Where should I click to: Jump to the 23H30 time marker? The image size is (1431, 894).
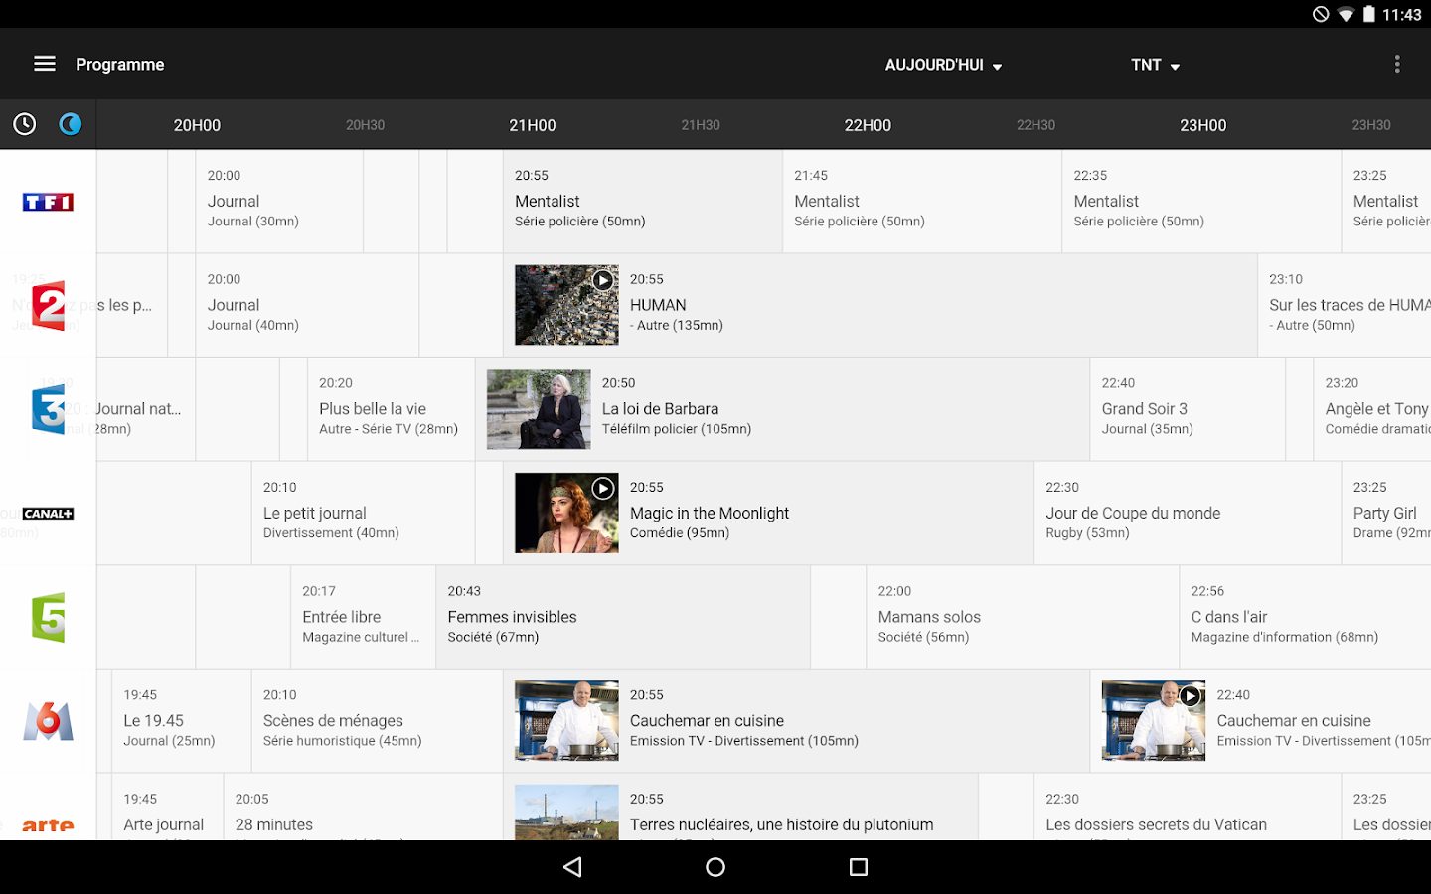tap(1371, 125)
